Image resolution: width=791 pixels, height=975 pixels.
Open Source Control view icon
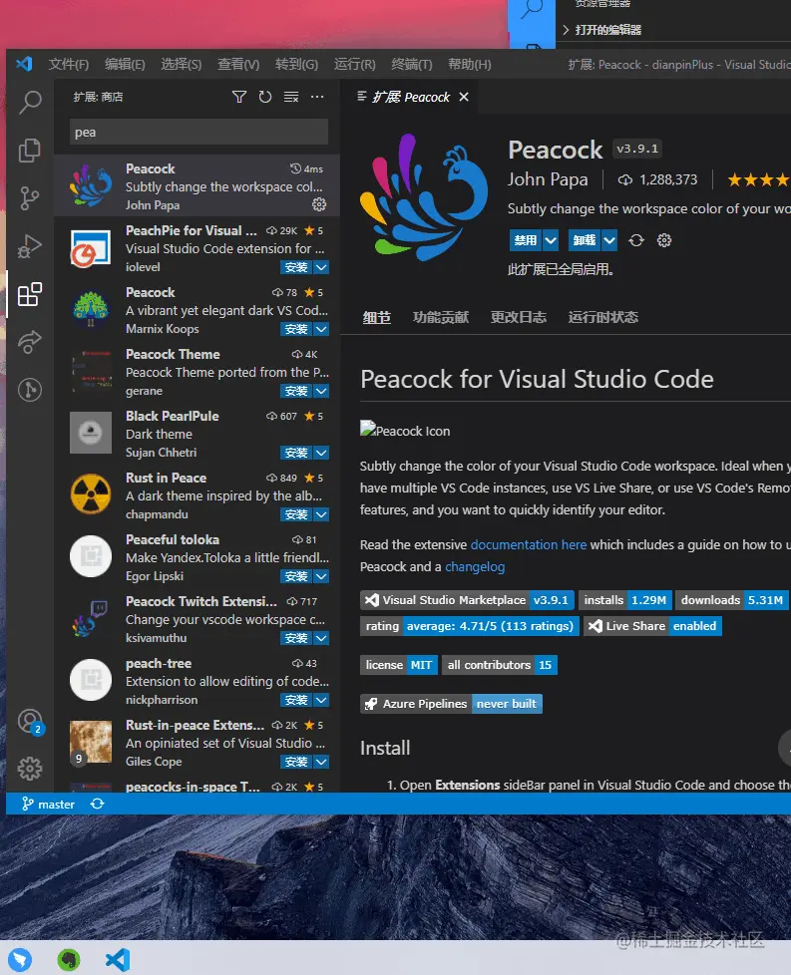(x=29, y=198)
